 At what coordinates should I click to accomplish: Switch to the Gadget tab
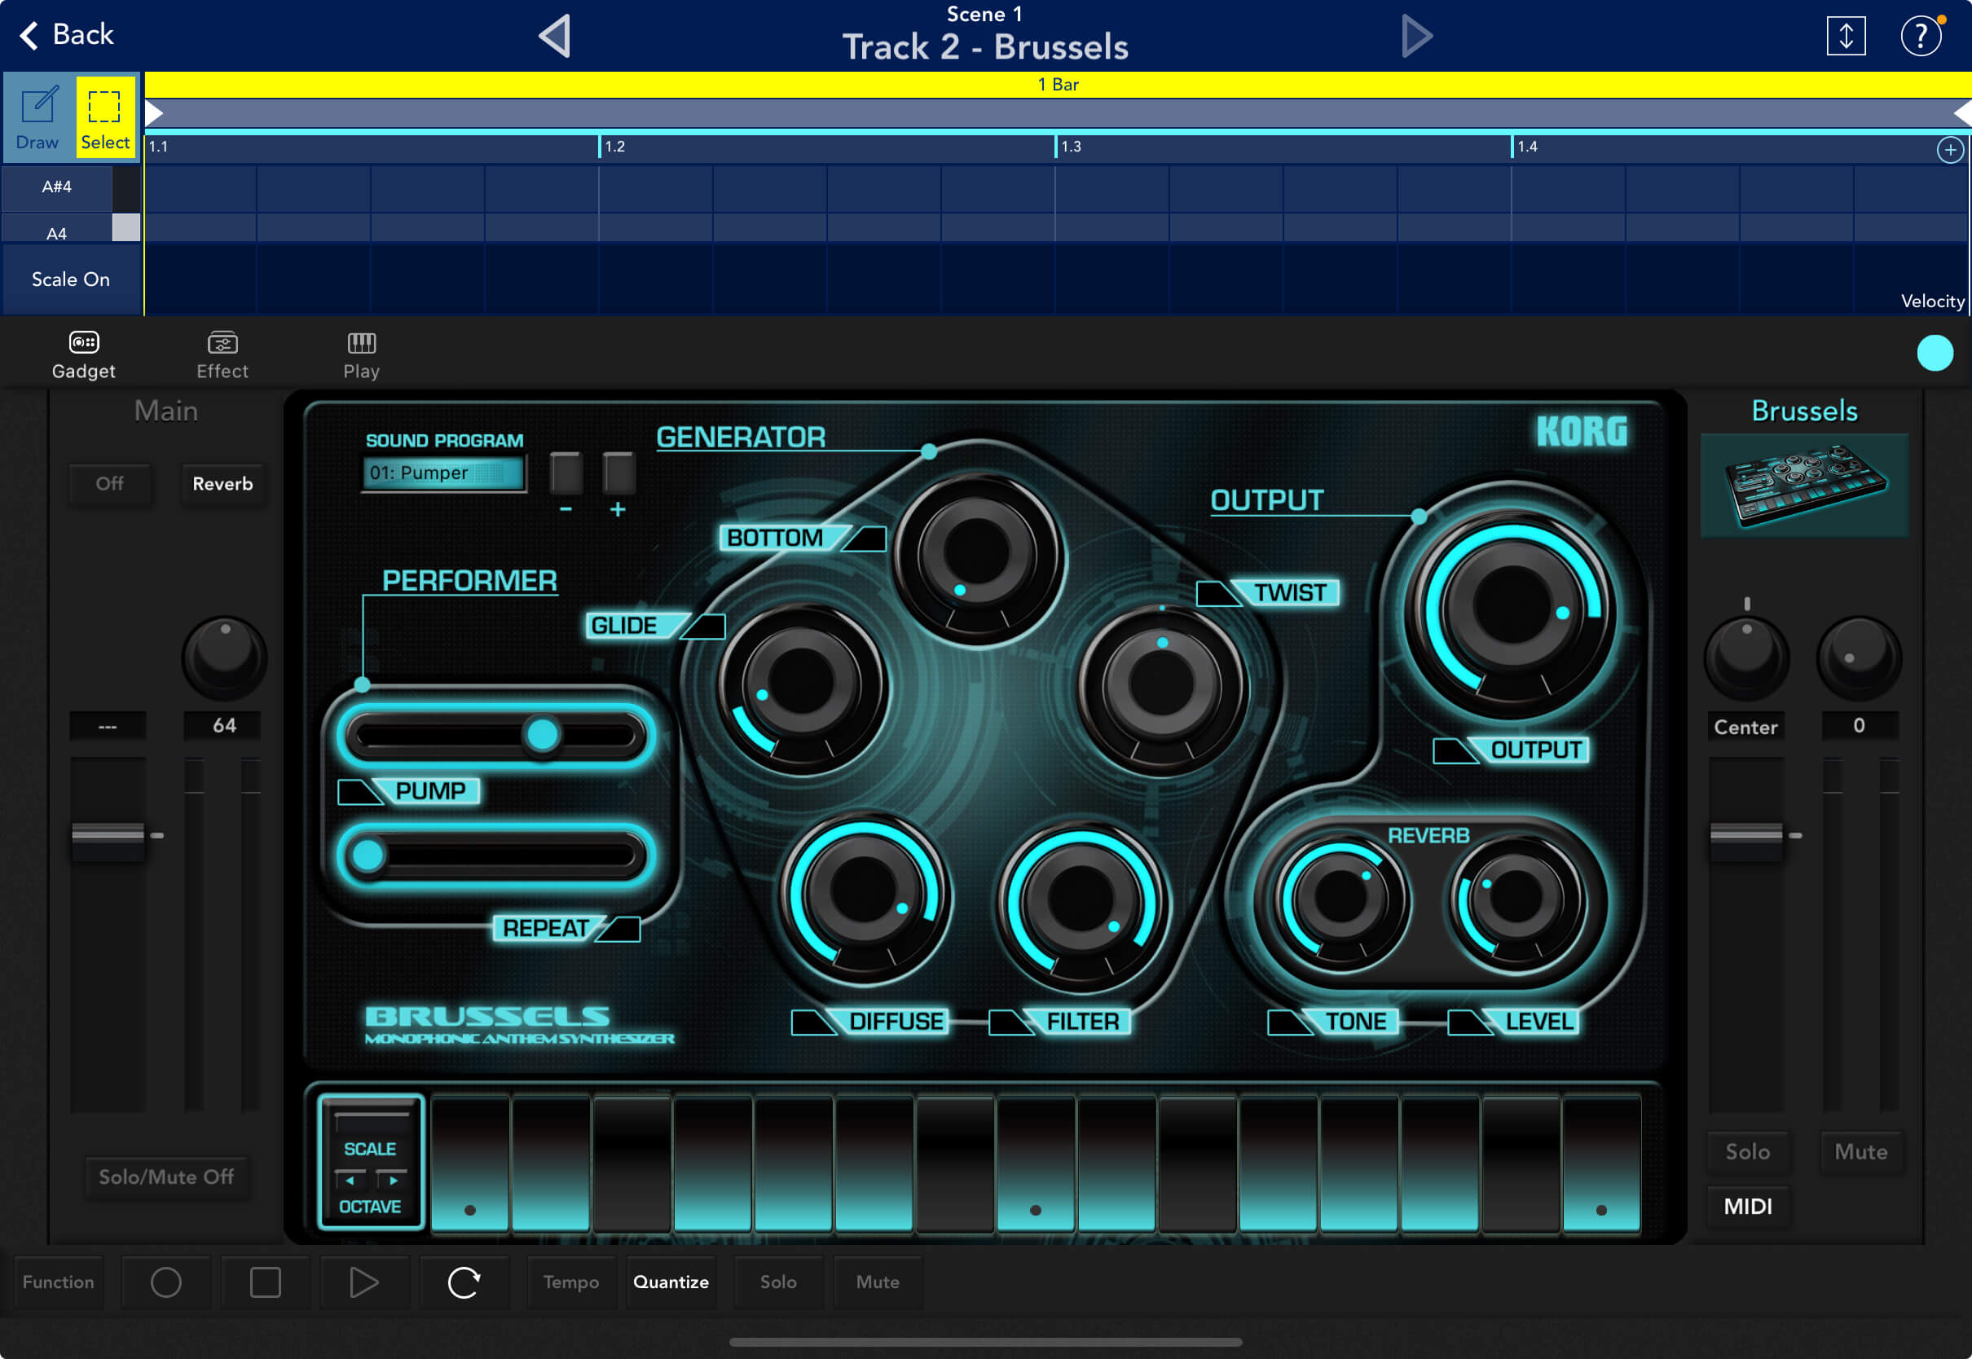pos(83,355)
